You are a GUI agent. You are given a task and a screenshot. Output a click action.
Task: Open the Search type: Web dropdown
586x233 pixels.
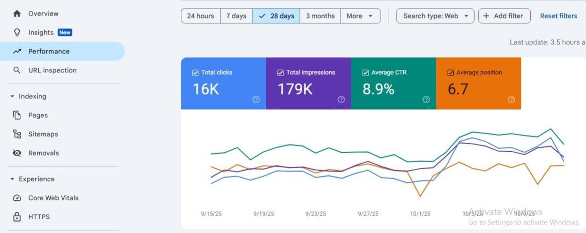pyautogui.click(x=435, y=16)
